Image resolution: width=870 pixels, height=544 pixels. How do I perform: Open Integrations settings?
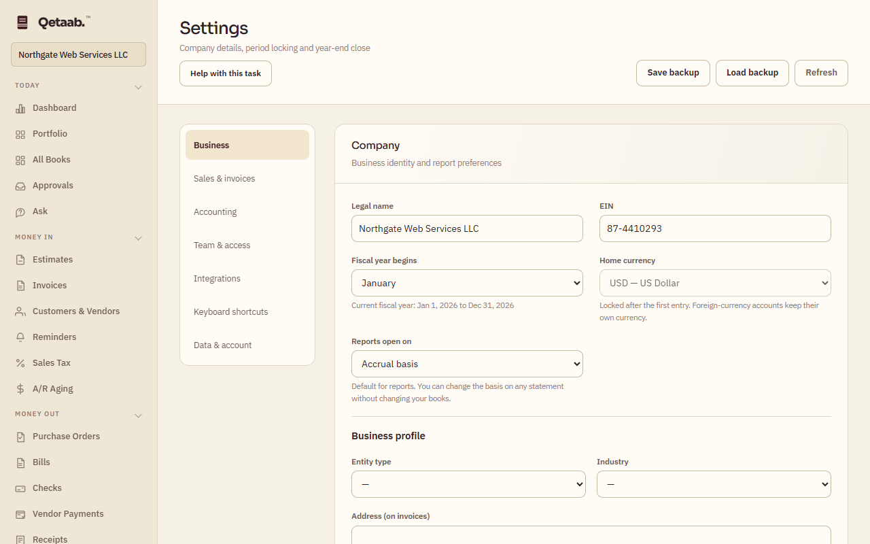click(247, 278)
